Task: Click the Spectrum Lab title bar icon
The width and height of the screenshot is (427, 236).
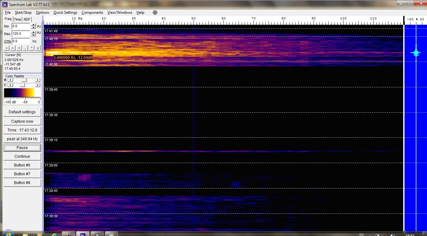Action: [x=5, y=4]
